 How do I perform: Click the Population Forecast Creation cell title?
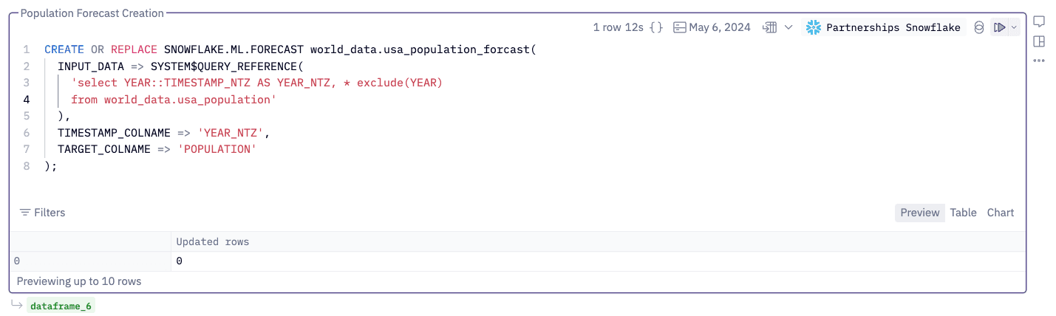(x=92, y=13)
